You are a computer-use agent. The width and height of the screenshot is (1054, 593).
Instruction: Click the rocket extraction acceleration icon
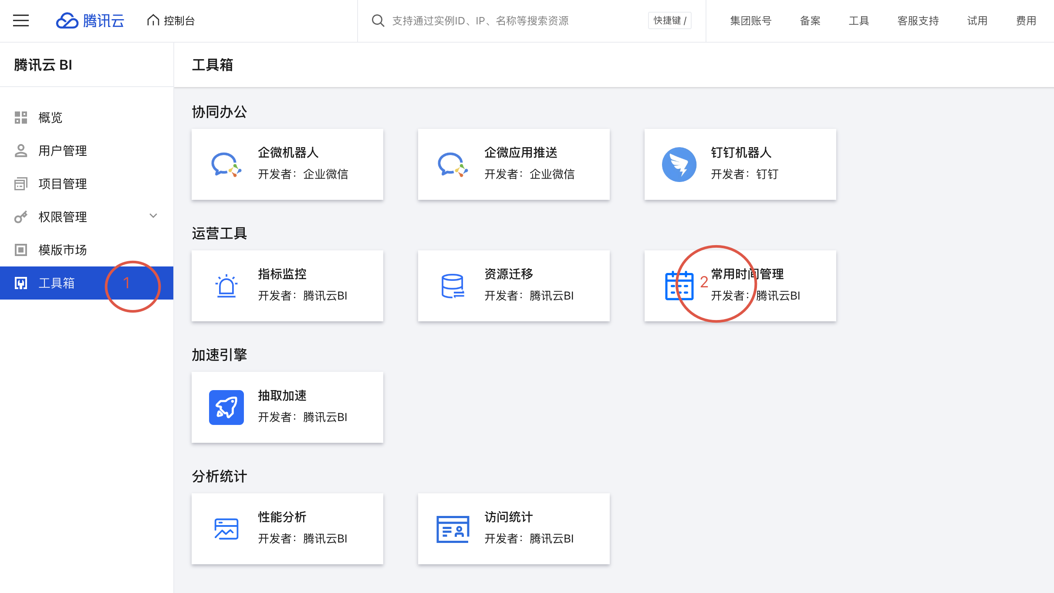click(x=226, y=408)
